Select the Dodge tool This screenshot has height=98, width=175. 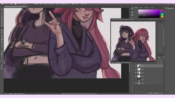[x=2, y=42]
